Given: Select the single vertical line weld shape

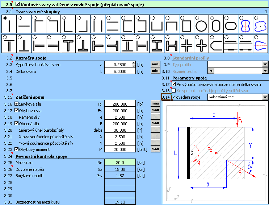Looking at the screenshot, I should pos(5,18).
